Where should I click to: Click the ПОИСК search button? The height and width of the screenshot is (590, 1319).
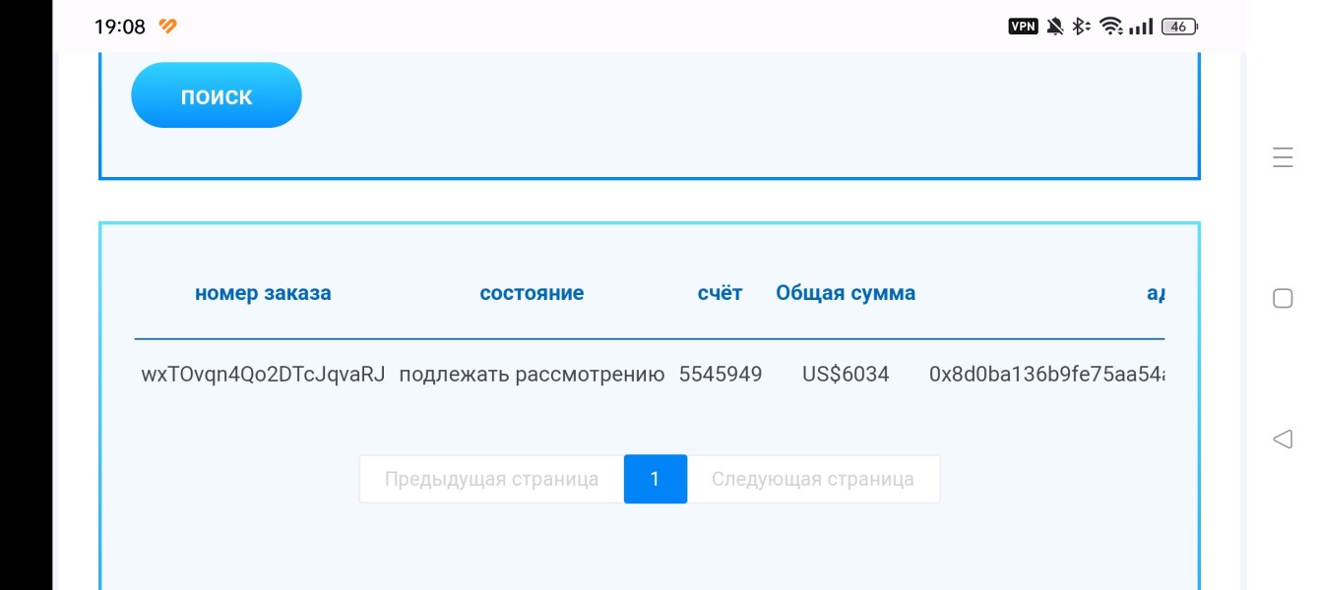217,95
